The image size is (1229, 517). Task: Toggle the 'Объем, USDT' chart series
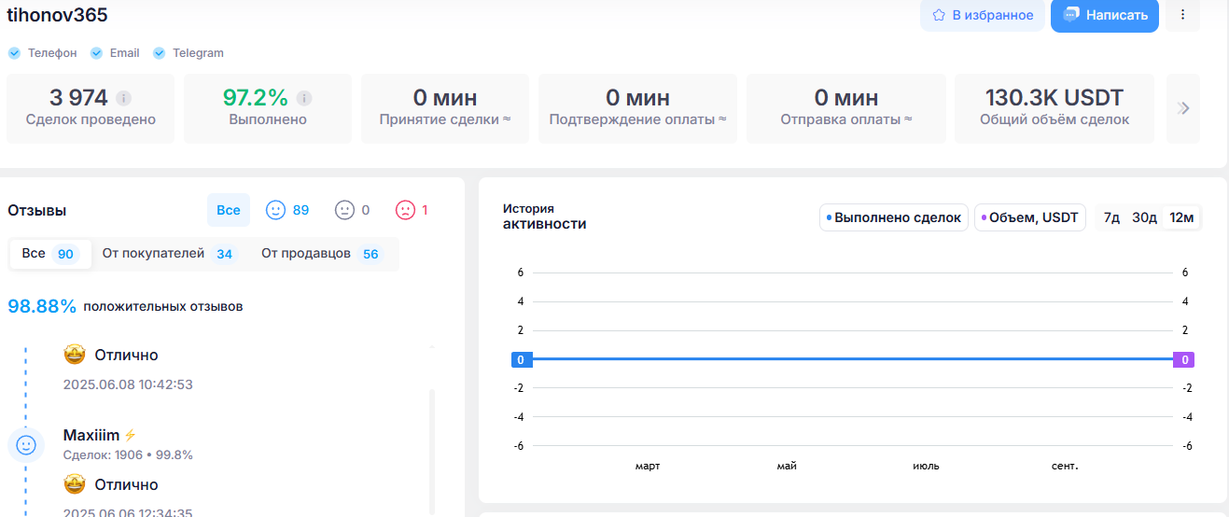(x=1029, y=217)
